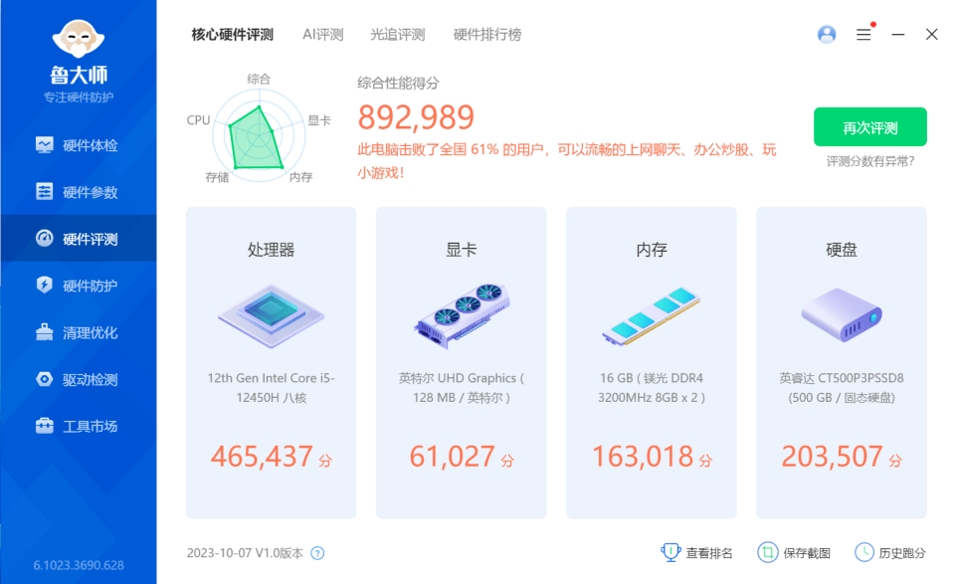Switch to the 核心硬件评测 tab
Screen dimensions: 955x584
[x=233, y=35]
